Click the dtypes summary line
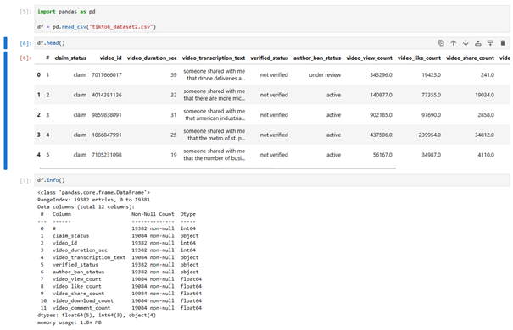Viewport: 513px width, 330px height. (x=97, y=316)
